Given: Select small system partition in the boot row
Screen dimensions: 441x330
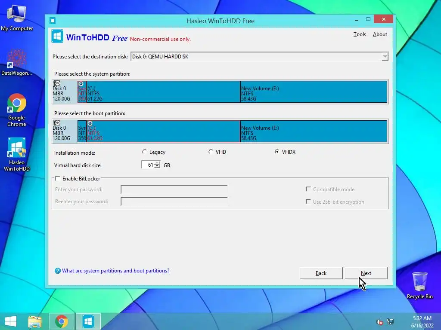Looking at the screenshot, I should [82, 131].
